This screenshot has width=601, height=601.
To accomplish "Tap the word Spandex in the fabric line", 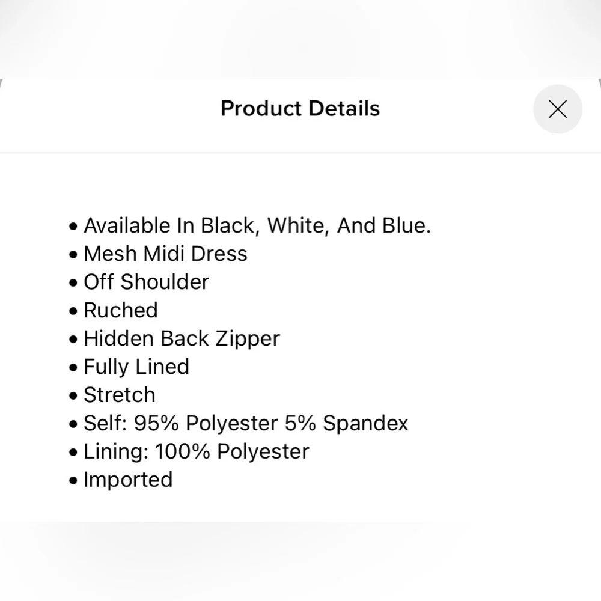I will (x=365, y=423).
